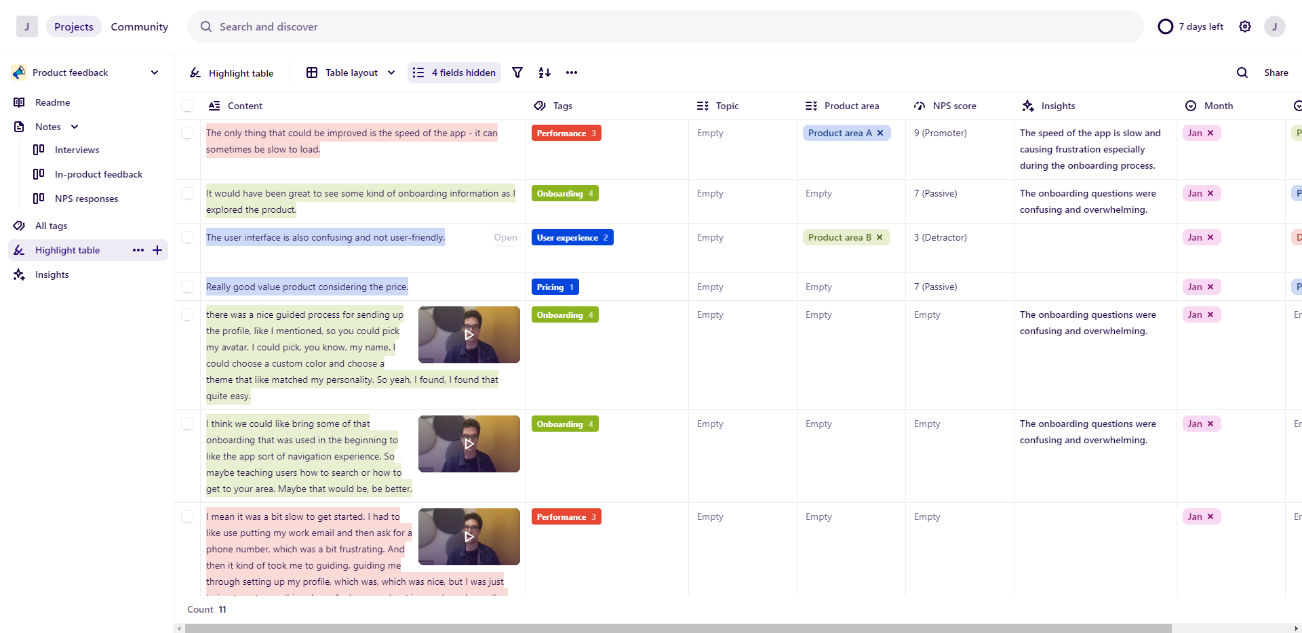Open In-product feedback note

98,174
